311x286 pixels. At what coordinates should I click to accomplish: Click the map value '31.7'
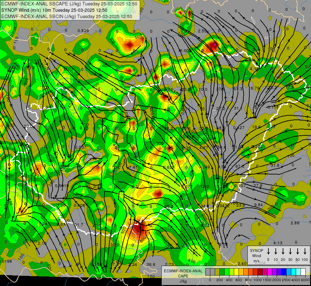[x=79, y=225]
